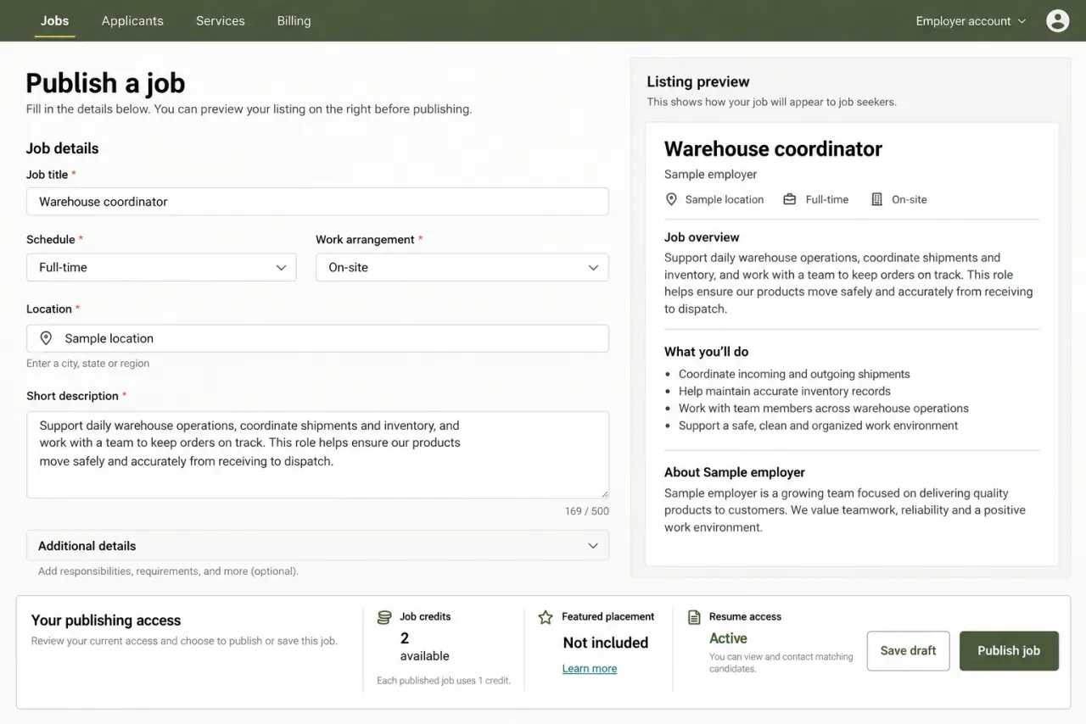
Task: Click 'Work with team members across warehouse' bullet
Action: tap(824, 409)
